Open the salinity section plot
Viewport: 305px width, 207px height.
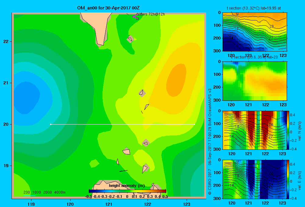tap(255, 81)
